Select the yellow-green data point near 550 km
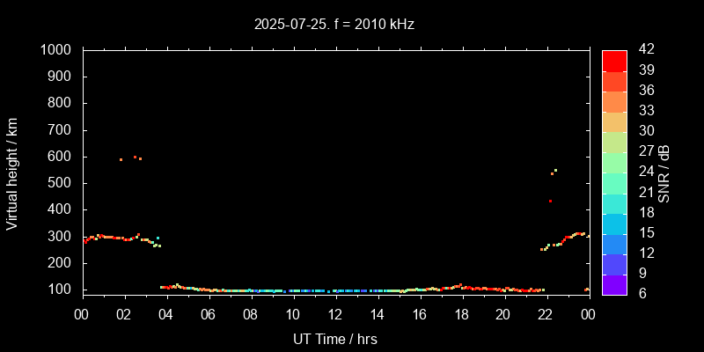Screen dimensions: 704x352 [x=555, y=170]
